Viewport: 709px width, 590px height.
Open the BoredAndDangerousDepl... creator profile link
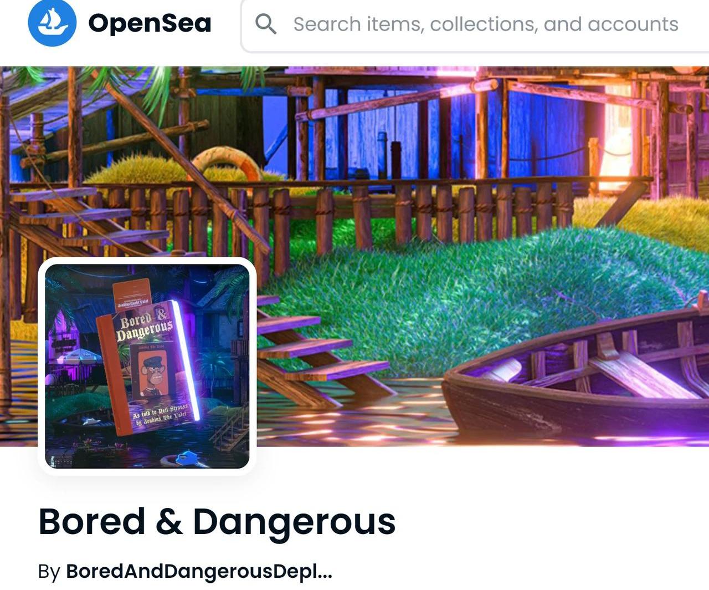tap(199, 571)
